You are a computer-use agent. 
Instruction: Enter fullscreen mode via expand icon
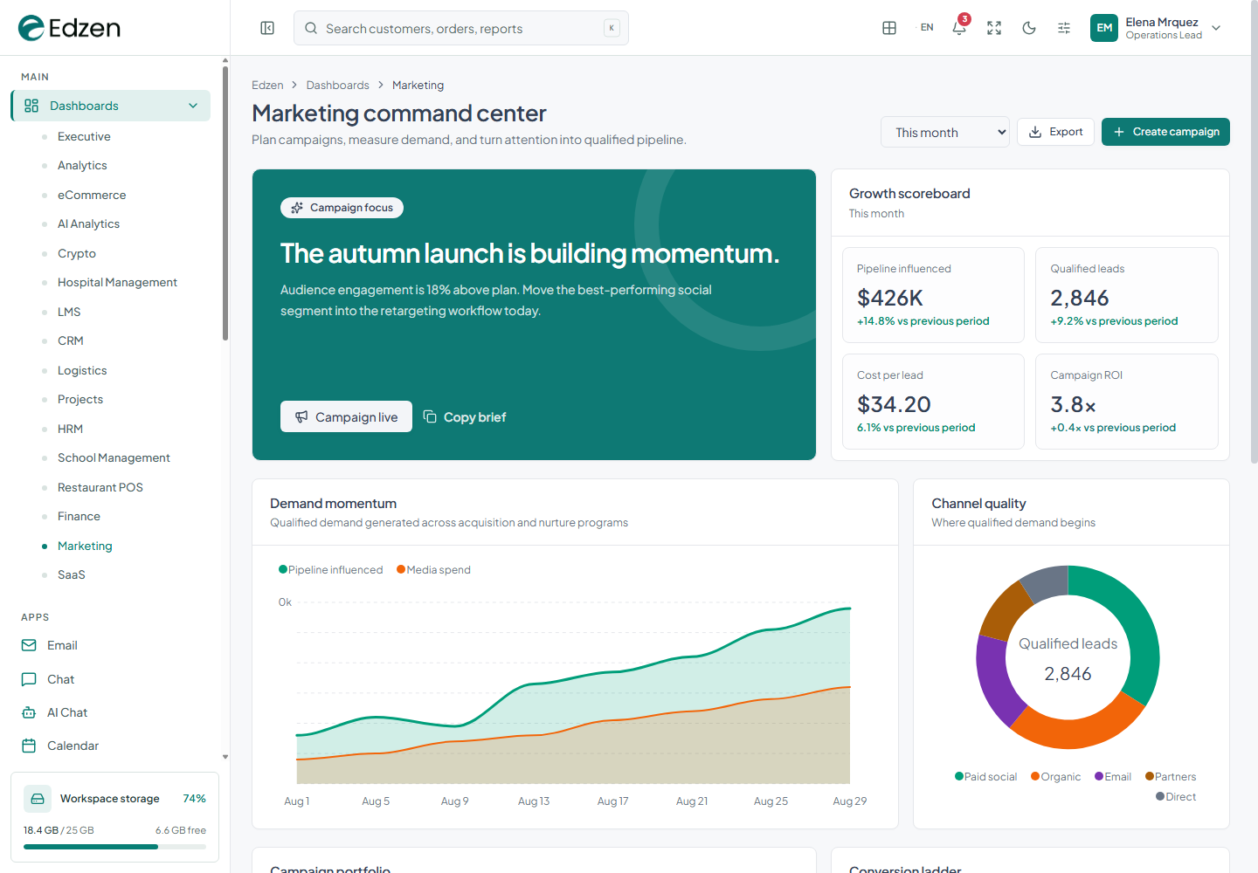tap(994, 28)
